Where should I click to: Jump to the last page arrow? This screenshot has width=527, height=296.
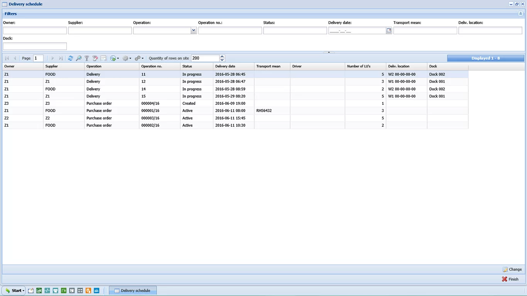(x=61, y=58)
